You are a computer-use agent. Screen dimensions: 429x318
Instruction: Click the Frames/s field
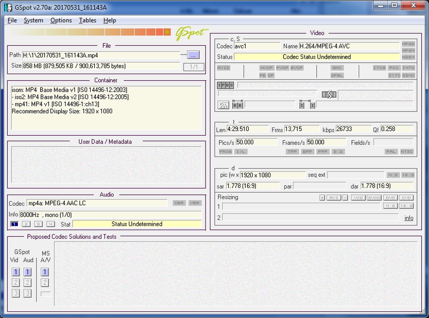(327, 142)
